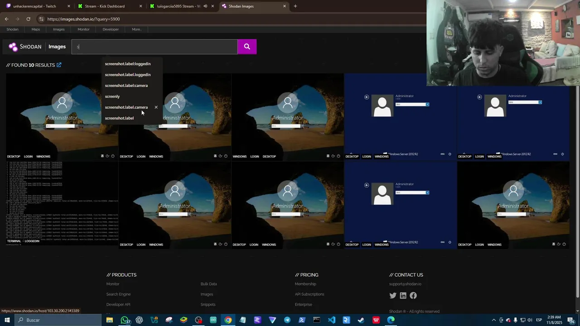
Task: Select screenshot.label:camera suggestion with colon
Action: 126,86
